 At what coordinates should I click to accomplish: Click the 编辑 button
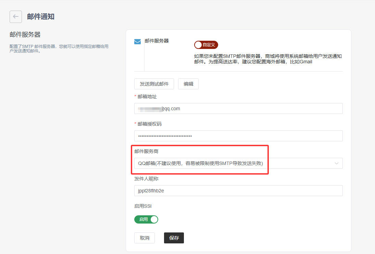[x=188, y=84]
